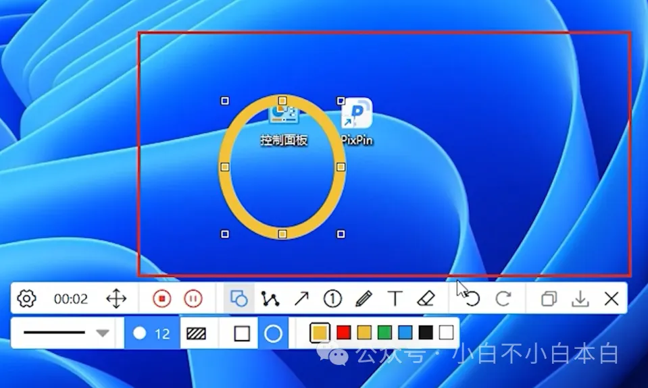Undo the last annotation
The image size is (648, 388).
pyautogui.click(x=472, y=298)
